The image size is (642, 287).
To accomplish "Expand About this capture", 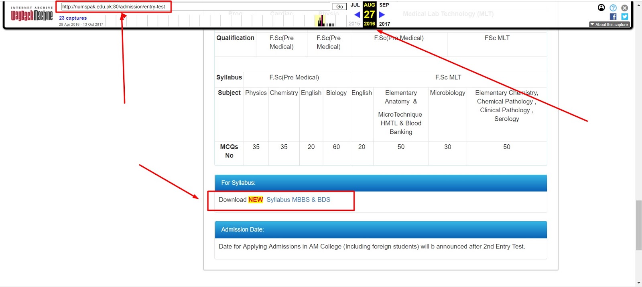I will click(x=609, y=24).
